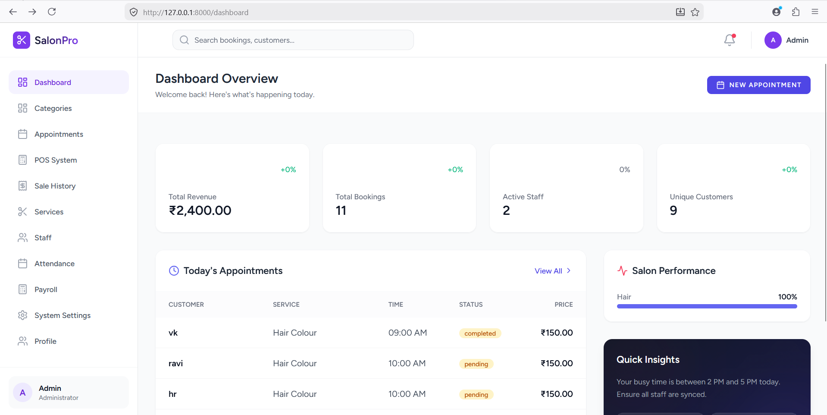
Task: Click the Hair performance progress bar
Action: [707, 306]
